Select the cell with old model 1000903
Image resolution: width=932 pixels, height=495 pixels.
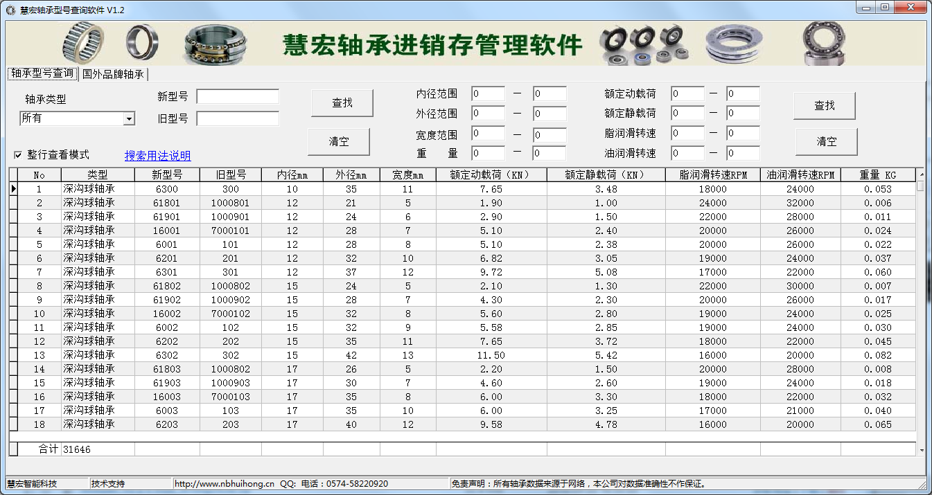click(x=231, y=382)
